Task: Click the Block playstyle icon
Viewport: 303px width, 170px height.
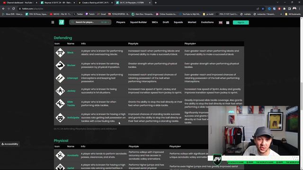Action: [x=60, y=52]
